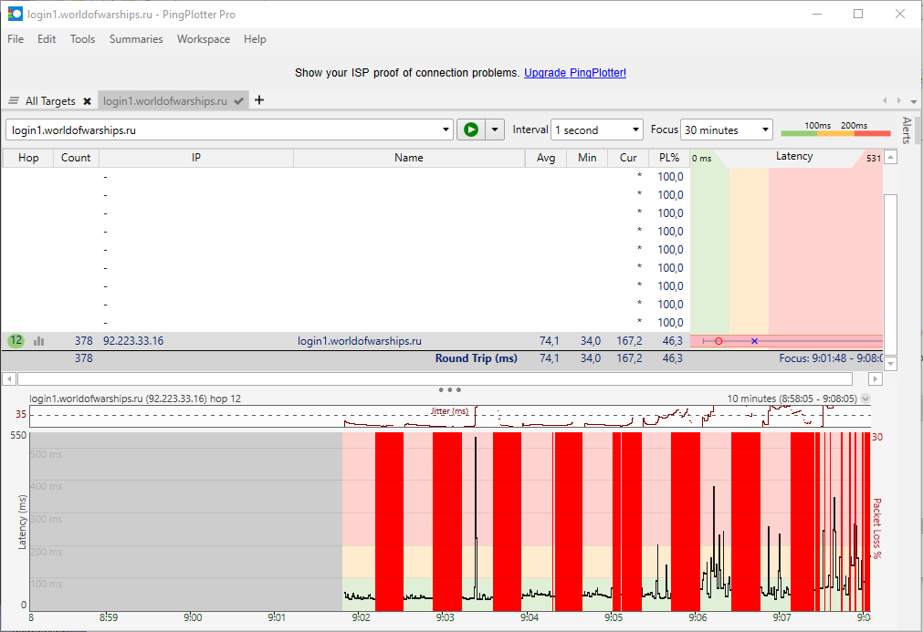
Task: Click the hop list scroll down arrow
Action: (x=891, y=364)
